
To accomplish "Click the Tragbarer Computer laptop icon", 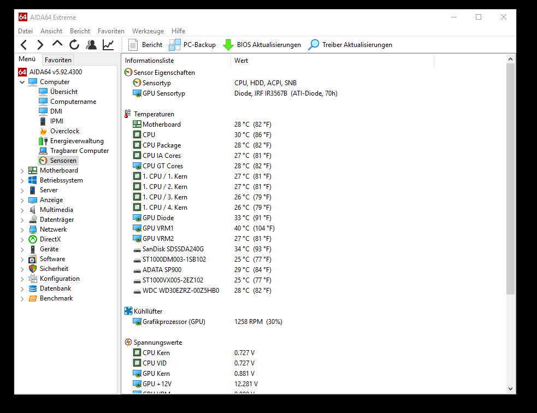I will [43, 151].
